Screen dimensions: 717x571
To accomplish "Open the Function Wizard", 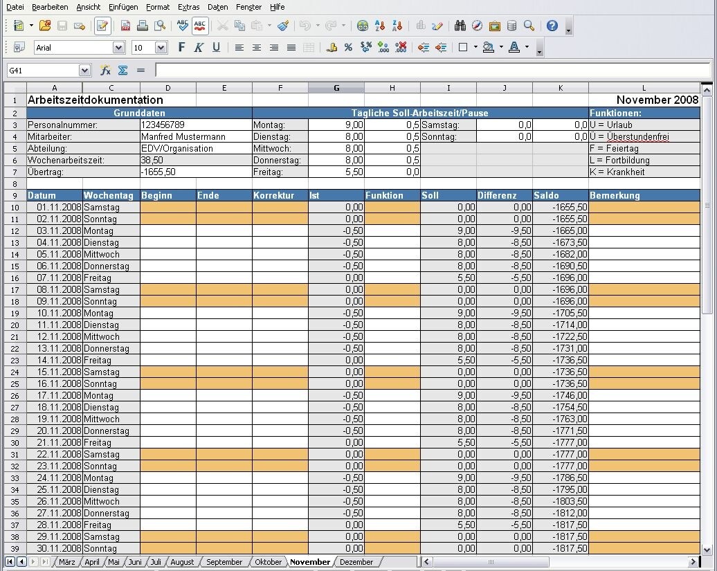I will click(105, 70).
